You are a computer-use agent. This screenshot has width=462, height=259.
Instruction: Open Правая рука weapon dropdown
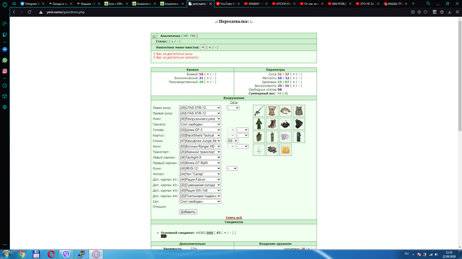pos(200,113)
